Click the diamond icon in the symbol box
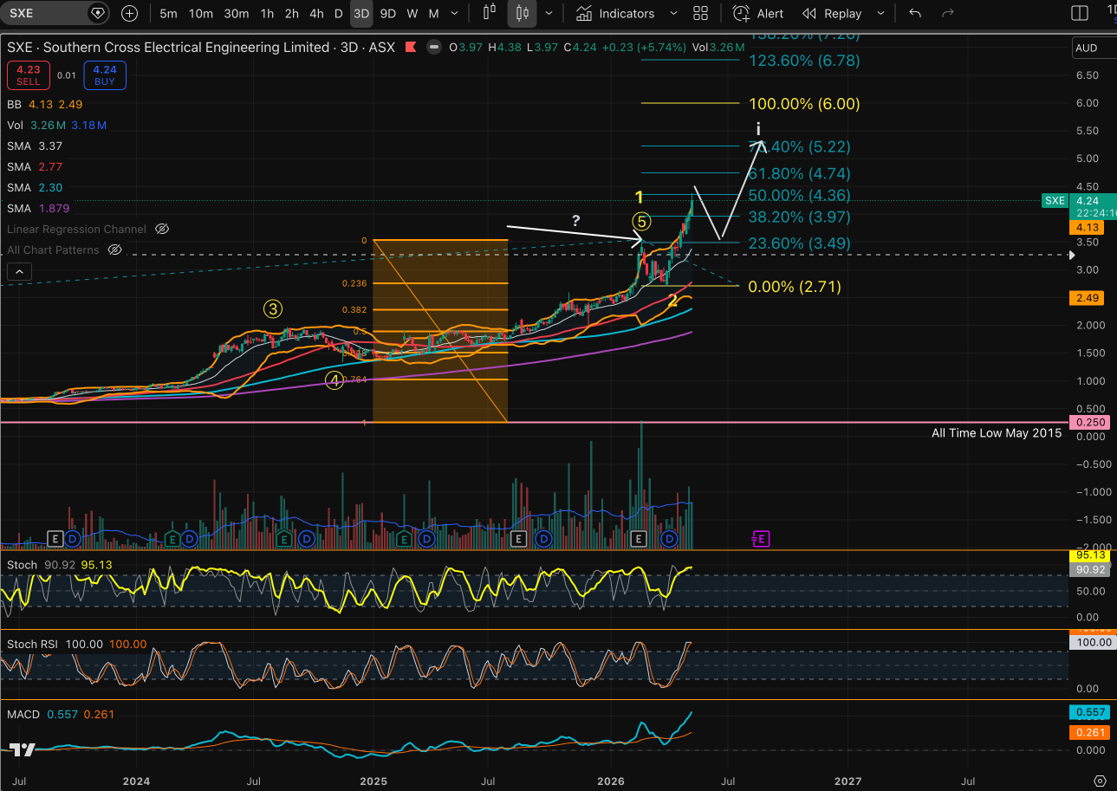This screenshot has width=1117, height=791. [x=98, y=13]
